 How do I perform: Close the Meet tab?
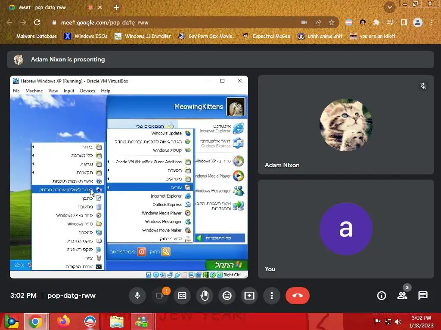[x=100, y=7]
